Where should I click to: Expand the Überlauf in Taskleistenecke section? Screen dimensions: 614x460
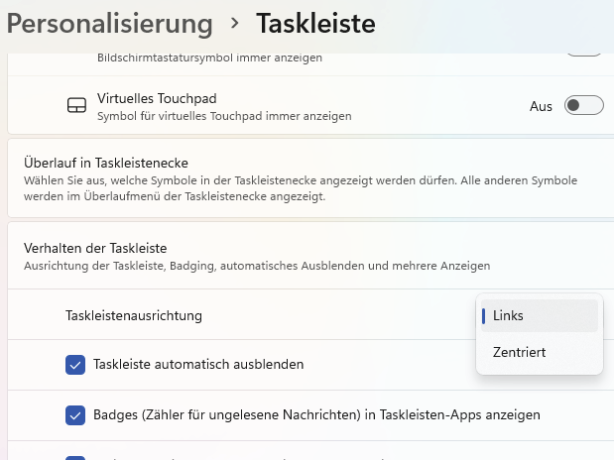point(310,178)
